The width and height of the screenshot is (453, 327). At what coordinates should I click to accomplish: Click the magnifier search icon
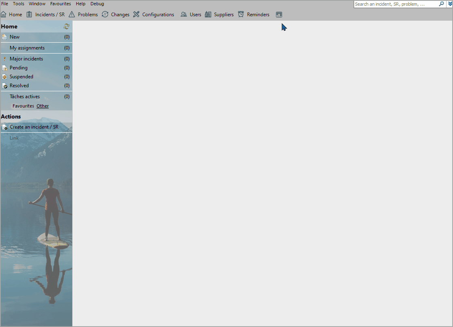click(x=442, y=4)
